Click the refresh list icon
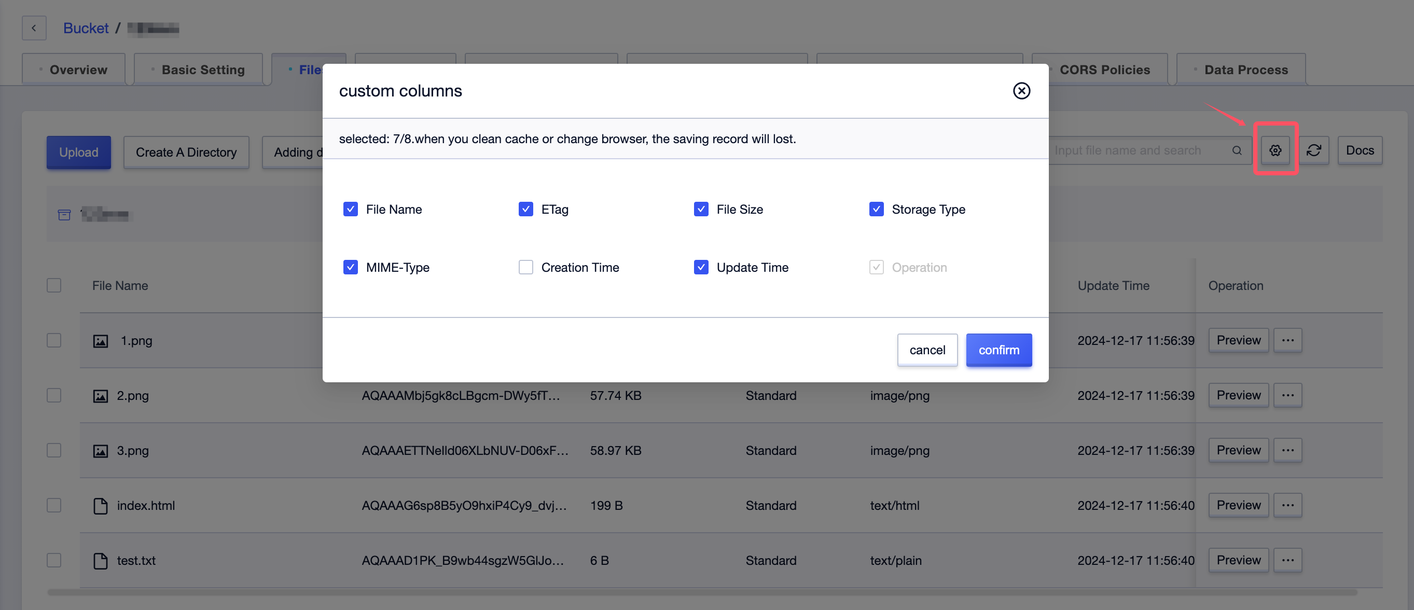Image resolution: width=1414 pixels, height=610 pixels. click(x=1313, y=150)
